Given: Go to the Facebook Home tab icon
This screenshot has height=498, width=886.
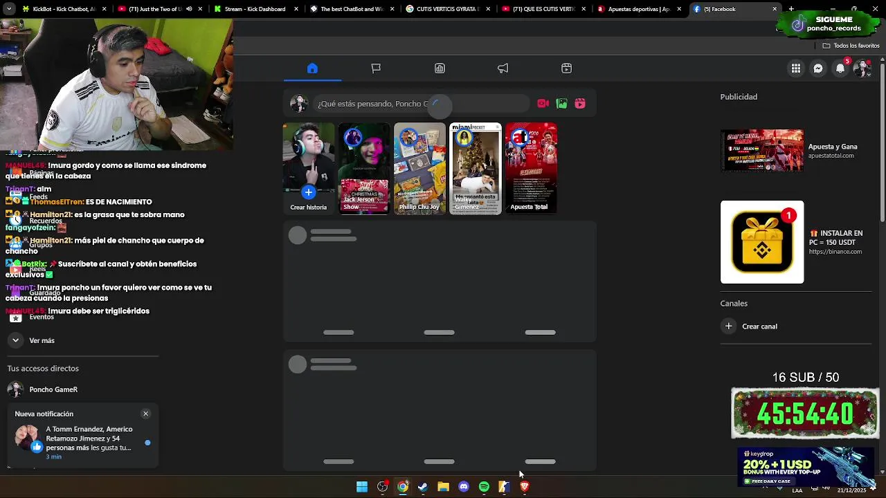Looking at the screenshot, I should [x=312, y=68].
